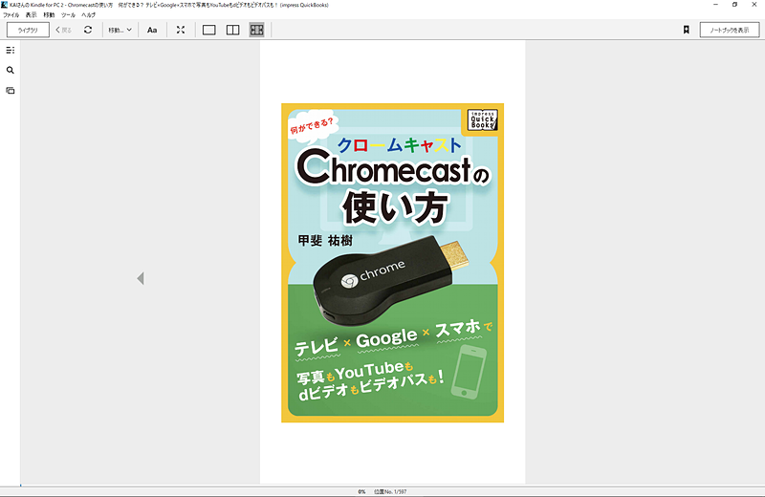
Task: Open the table of contents sidebar icon
Action: (x=11, y=51)
